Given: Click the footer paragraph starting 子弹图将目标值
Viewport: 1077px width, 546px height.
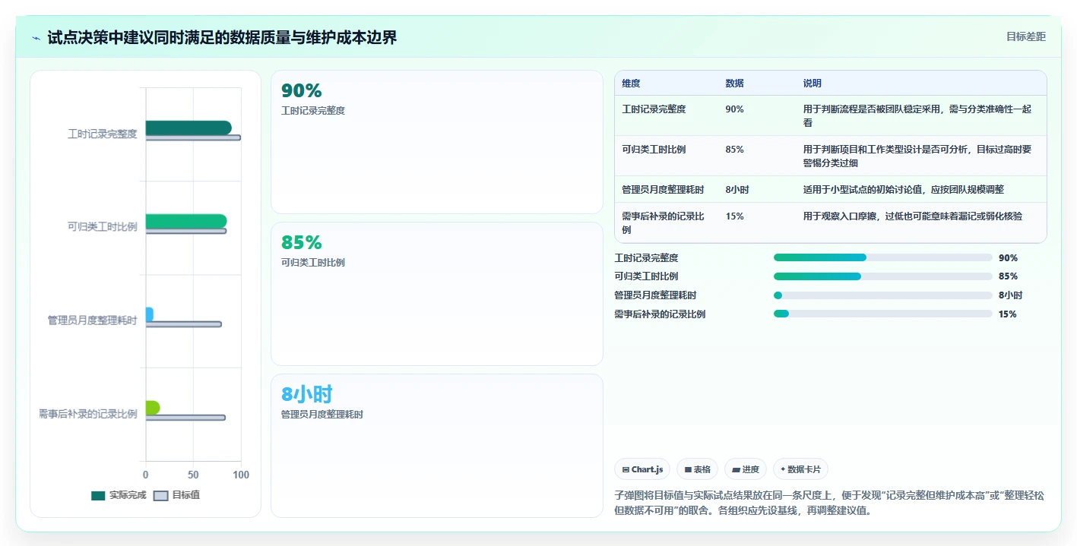Looking at the screenshot, I should [829, 503].
